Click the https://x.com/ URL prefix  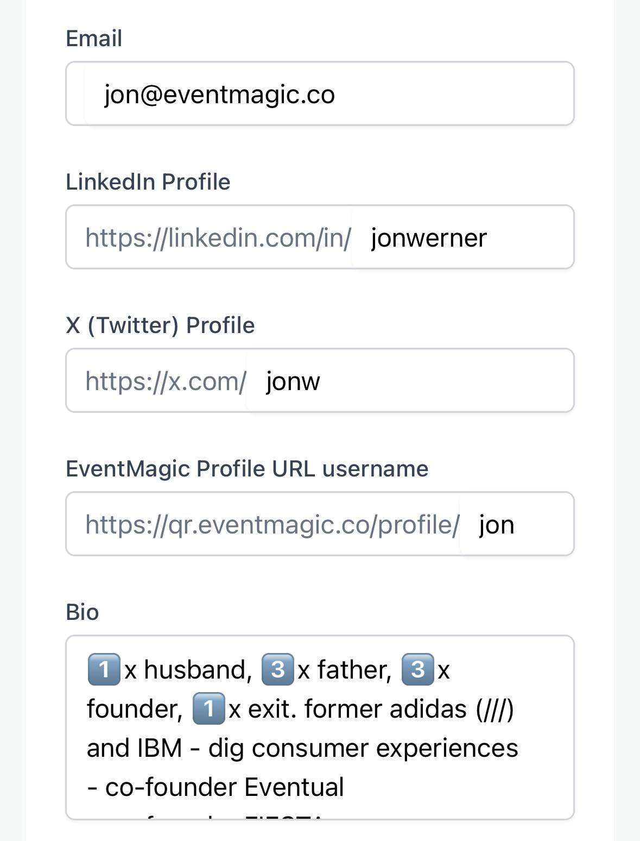point(166,381)
